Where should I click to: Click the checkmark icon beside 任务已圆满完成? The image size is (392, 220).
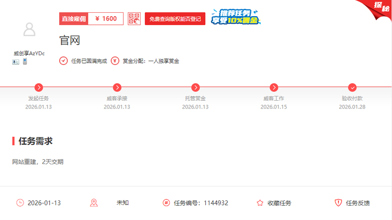64,61
